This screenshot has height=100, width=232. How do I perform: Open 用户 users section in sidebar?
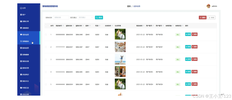pos(23,15)
